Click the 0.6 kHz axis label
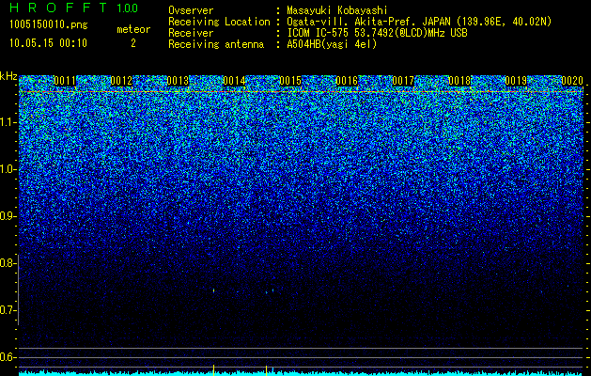Image resolution: width=591 pixels, height=376 pixels. click(x=8, y=357)
